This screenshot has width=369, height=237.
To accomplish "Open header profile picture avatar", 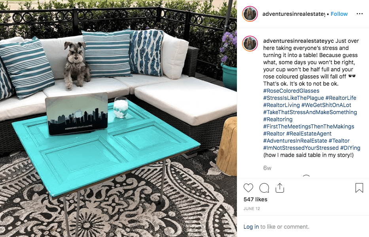I will pos(250,14).
